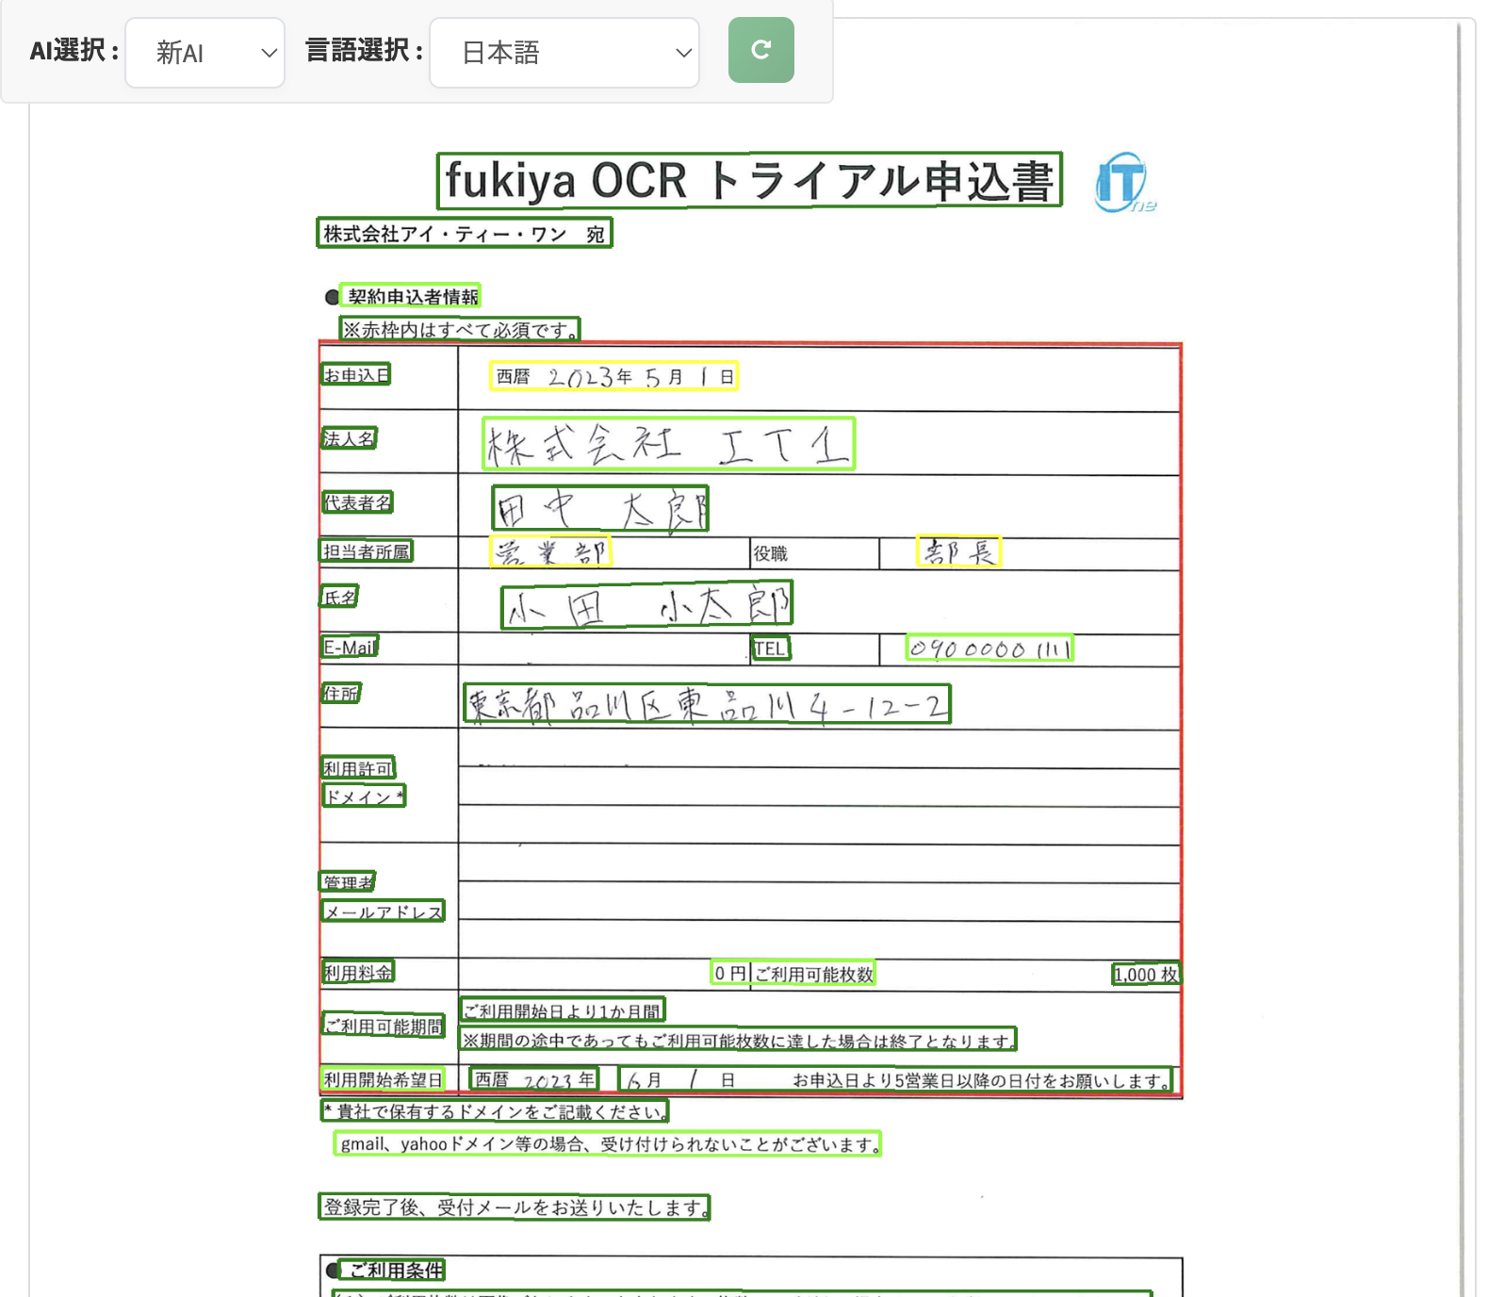
Task: Click the 登録完了後、受付メールをお送りいたします text
Action: point(515,1207)
